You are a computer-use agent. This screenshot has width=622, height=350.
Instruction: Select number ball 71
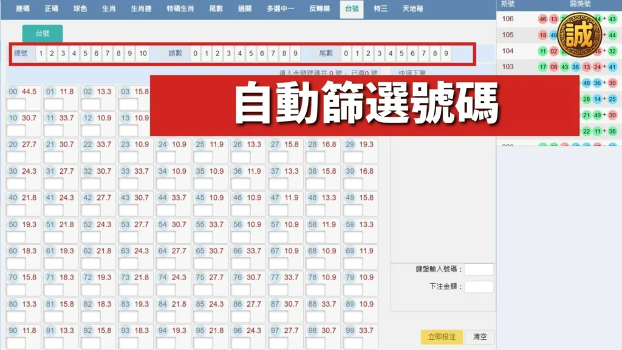tap(50, 277)
